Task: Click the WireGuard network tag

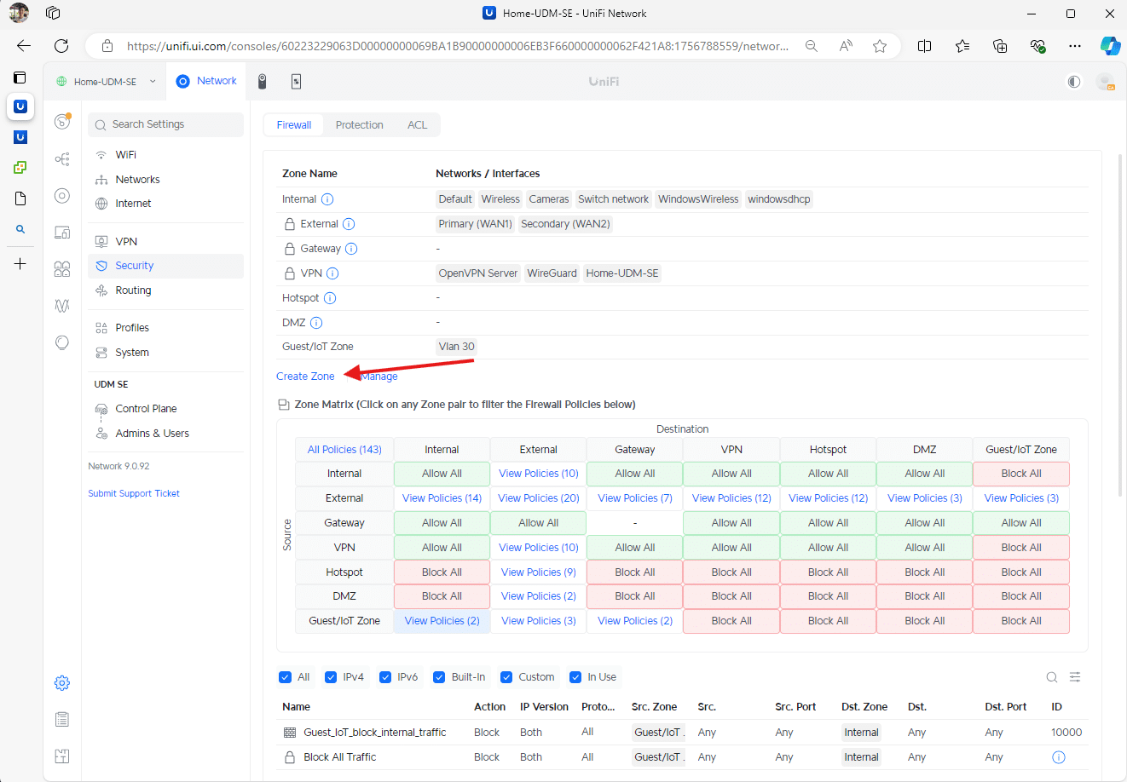Action: click(552, 273)
